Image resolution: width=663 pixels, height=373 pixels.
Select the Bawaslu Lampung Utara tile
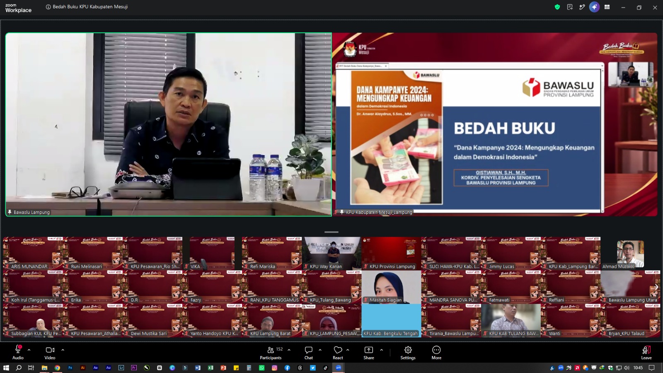pos(630,287)
